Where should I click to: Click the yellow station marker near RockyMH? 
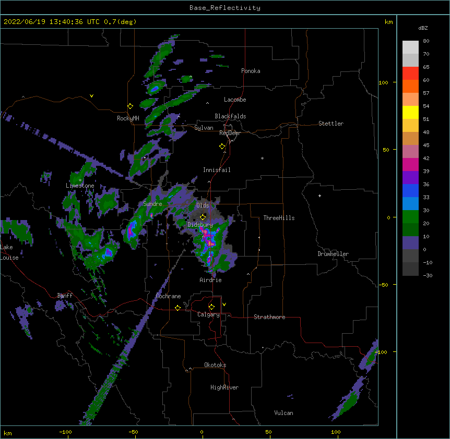click(130, 106)
